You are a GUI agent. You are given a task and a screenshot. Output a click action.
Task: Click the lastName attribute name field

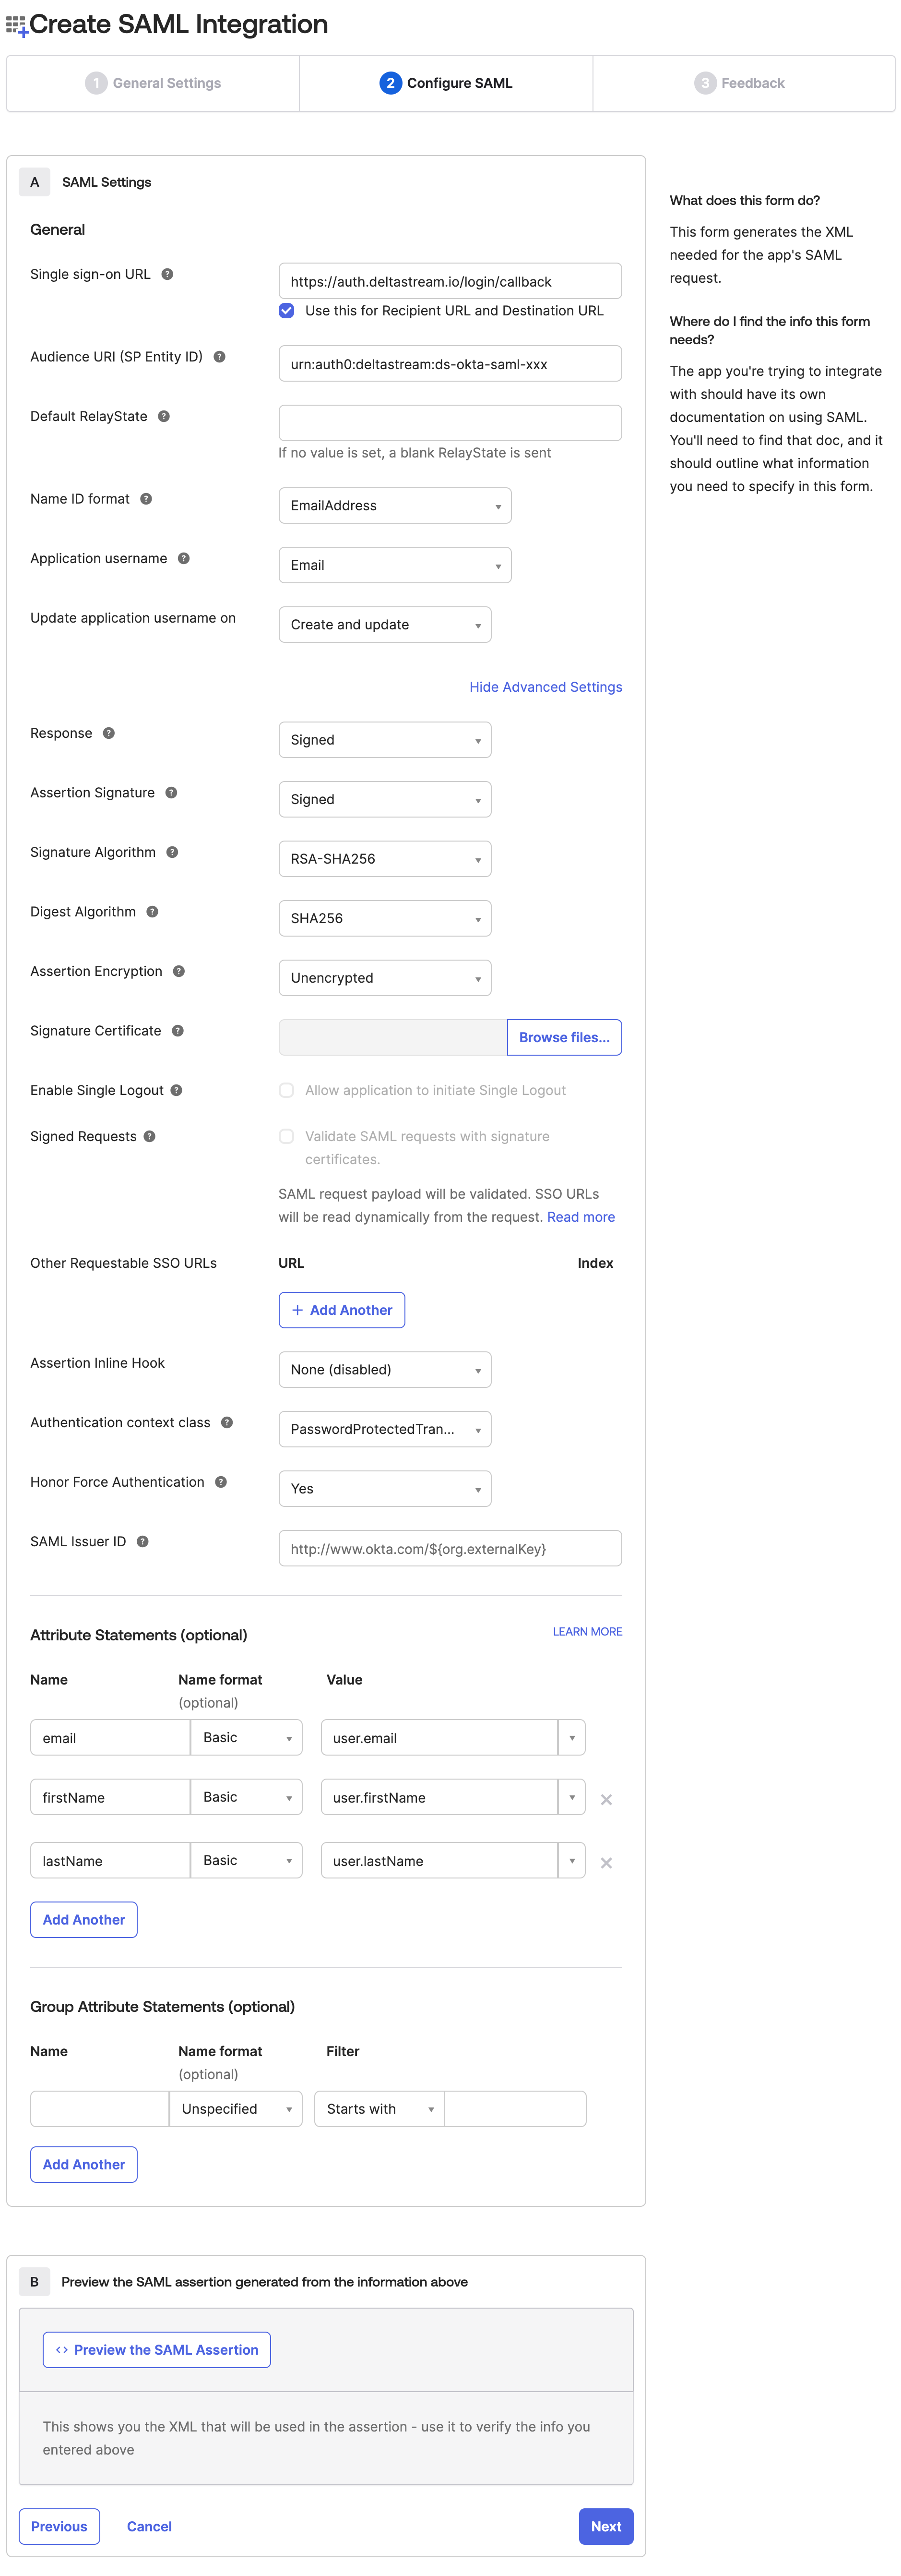tap(110, 1861)
